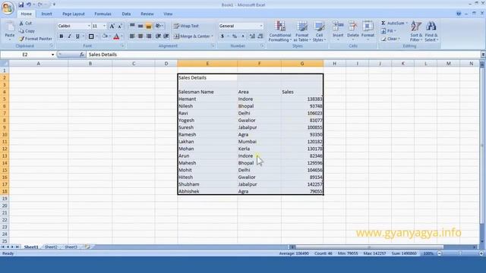Open fill color dropdown arrow
The image size is (486, 273).
click(x=110, y=36)
